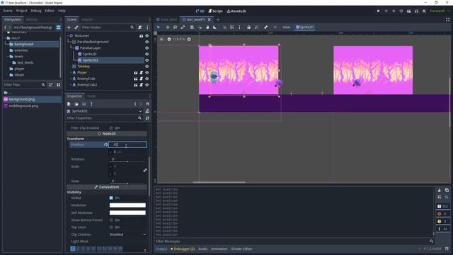
Task: Switch to the AssetLib workspace
Action: pos(236,11)
